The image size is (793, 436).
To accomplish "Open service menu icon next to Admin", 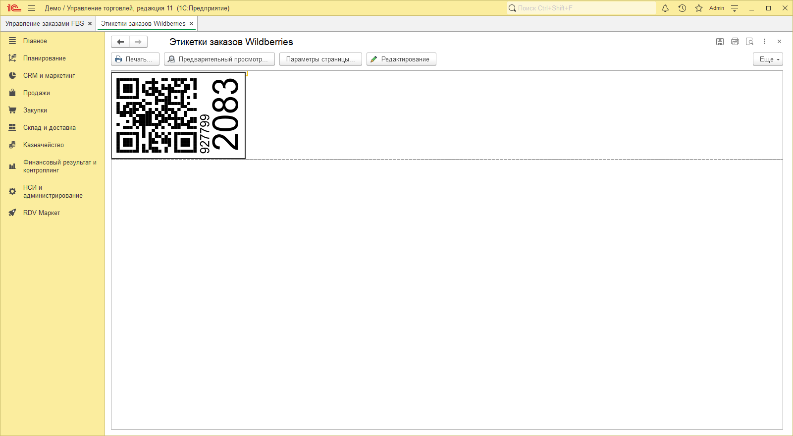I will point(735,8).
